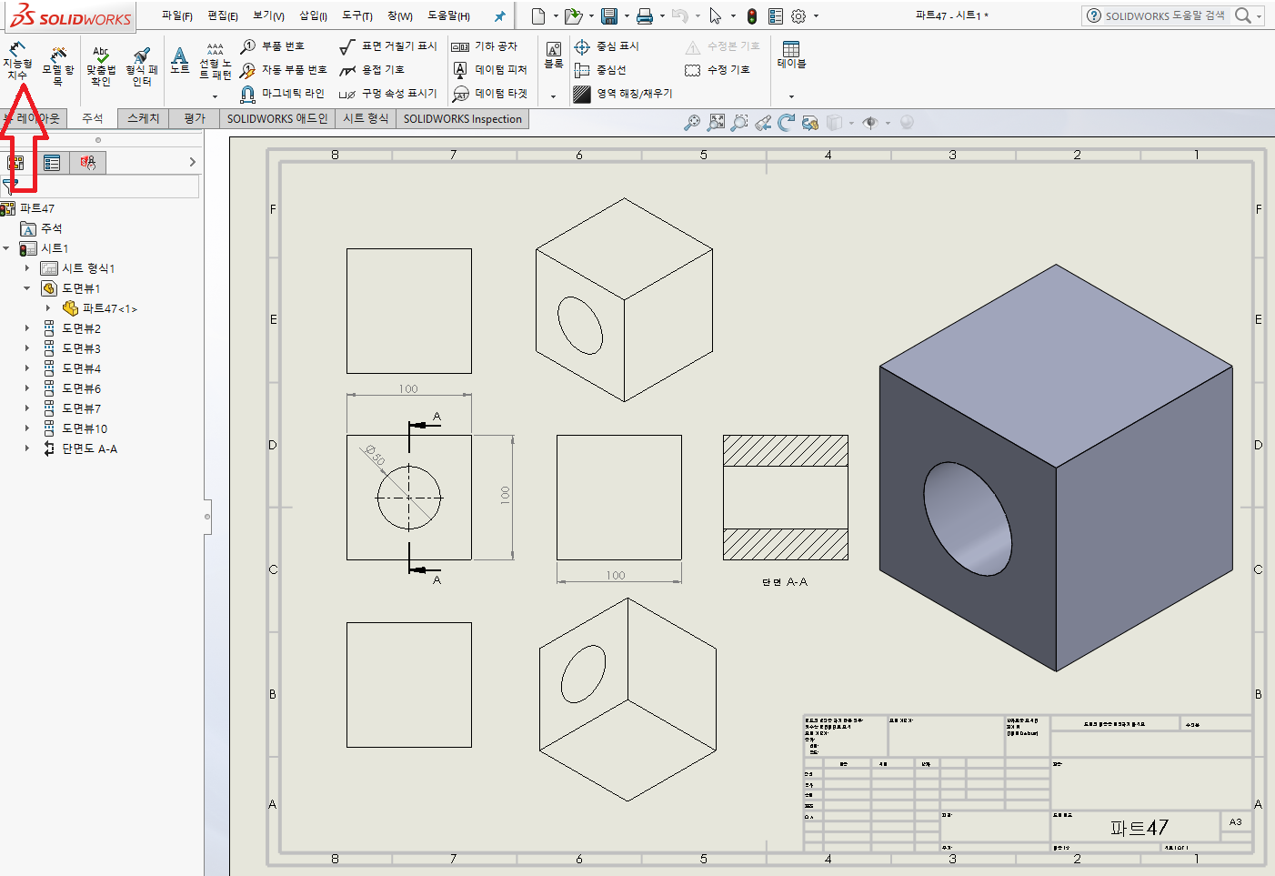Choose the 선형 노트 패턴 tool
This screenshot has height=876, width=1275.
216,62
